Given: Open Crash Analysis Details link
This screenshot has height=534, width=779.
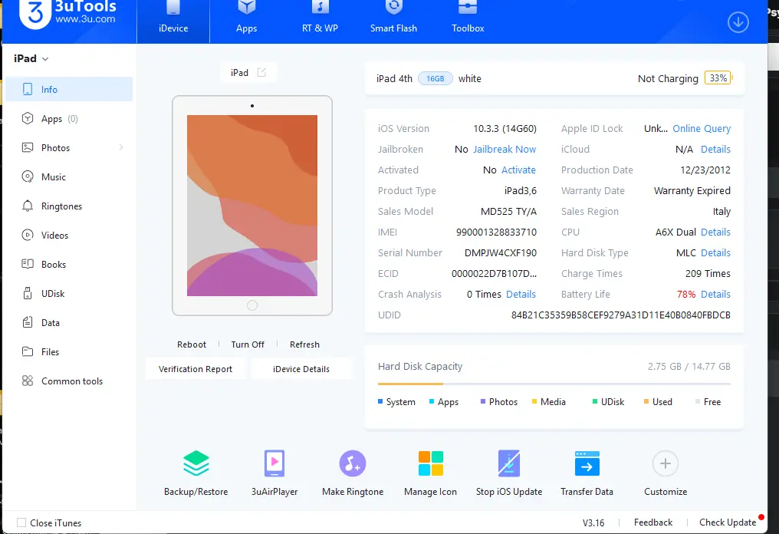Looking at the screenshot, I should coord(521,295).
